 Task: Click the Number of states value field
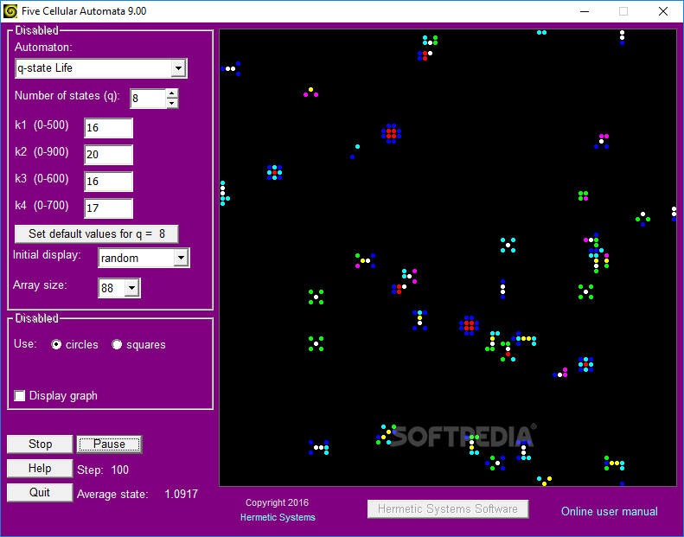coord(149,99)
